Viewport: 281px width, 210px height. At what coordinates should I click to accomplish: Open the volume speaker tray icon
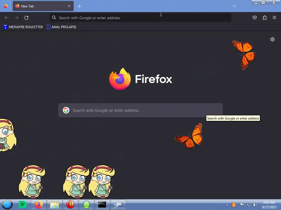click(255, 205)
